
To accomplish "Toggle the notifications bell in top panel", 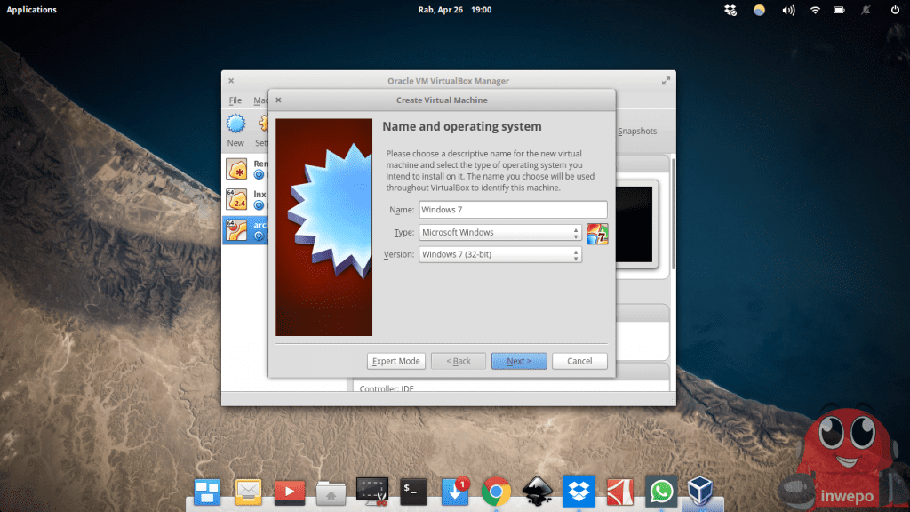I will pos(867,11).
